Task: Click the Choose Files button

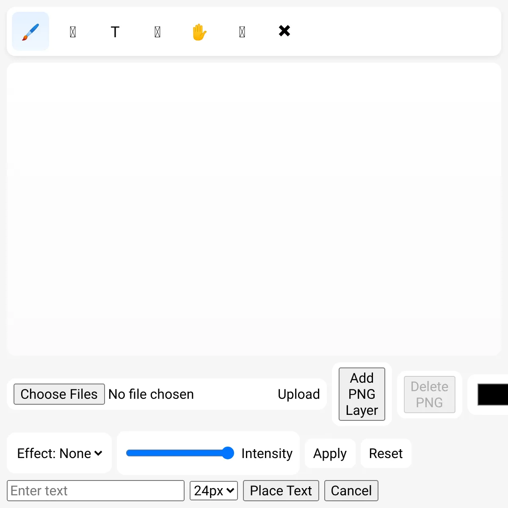Action: pos(59,394)
